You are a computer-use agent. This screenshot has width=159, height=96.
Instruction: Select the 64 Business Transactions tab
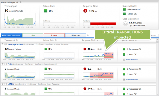[11, 35]
